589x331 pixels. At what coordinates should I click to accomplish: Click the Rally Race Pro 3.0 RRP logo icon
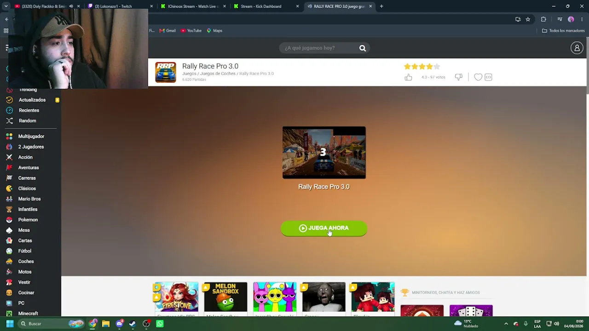click(165, 72)
